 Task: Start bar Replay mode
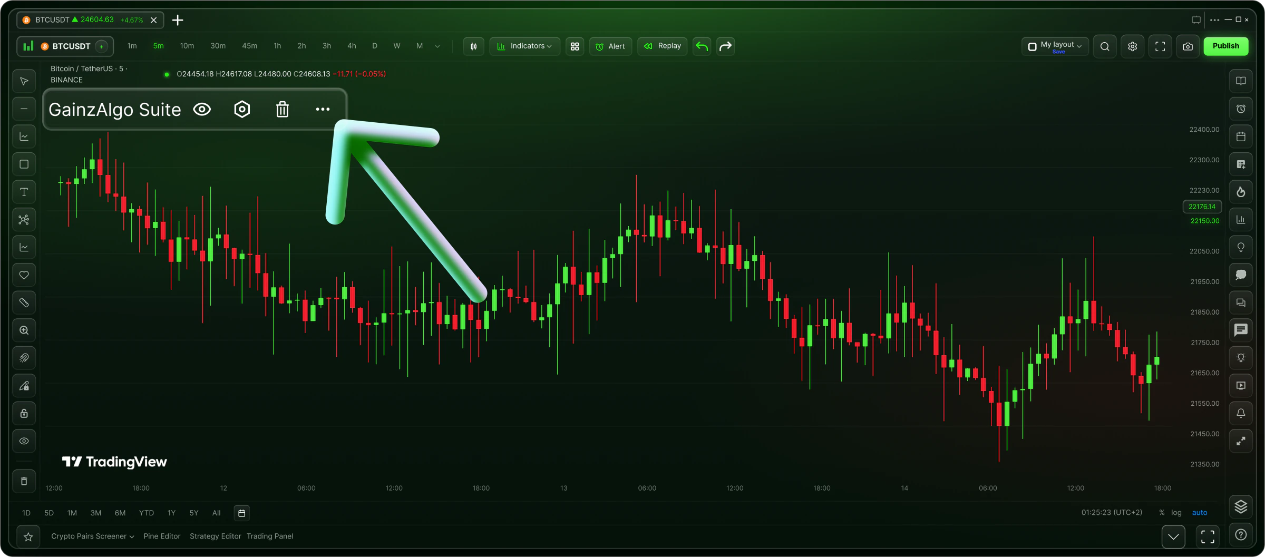click(x=663, y=46)
